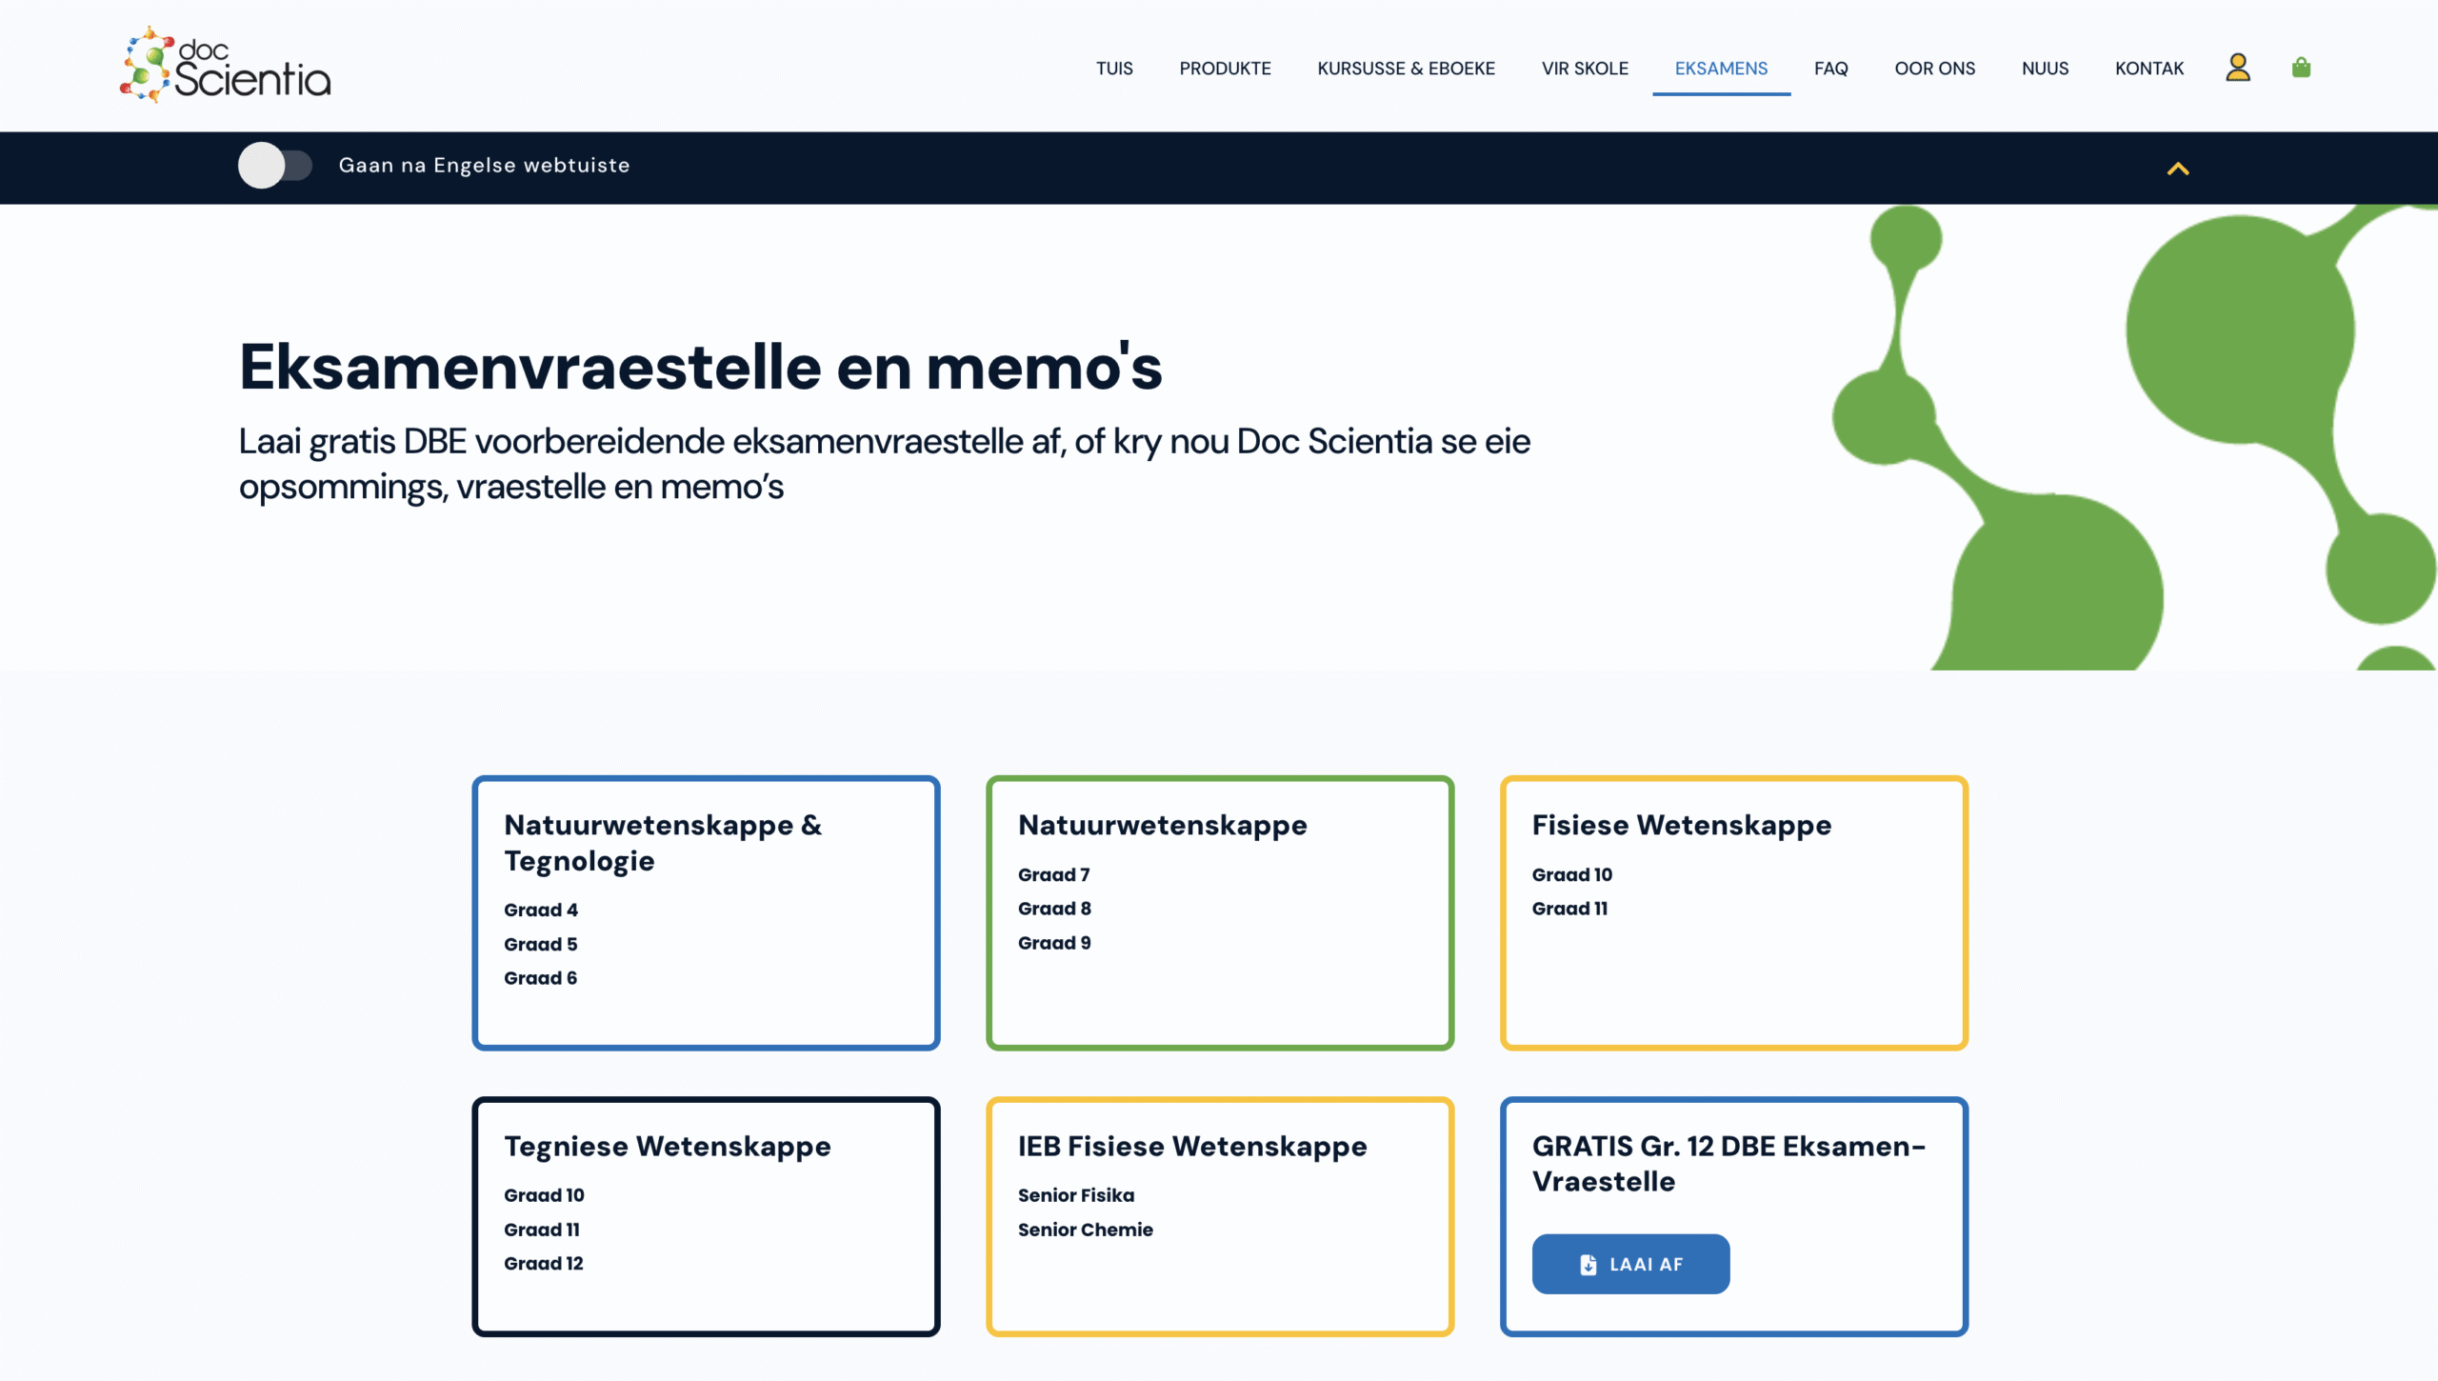Select Graad 9 under Natuurwetenskappe
The width and height of the screenshot is (2438, 1381).
tap(1054, 943)
